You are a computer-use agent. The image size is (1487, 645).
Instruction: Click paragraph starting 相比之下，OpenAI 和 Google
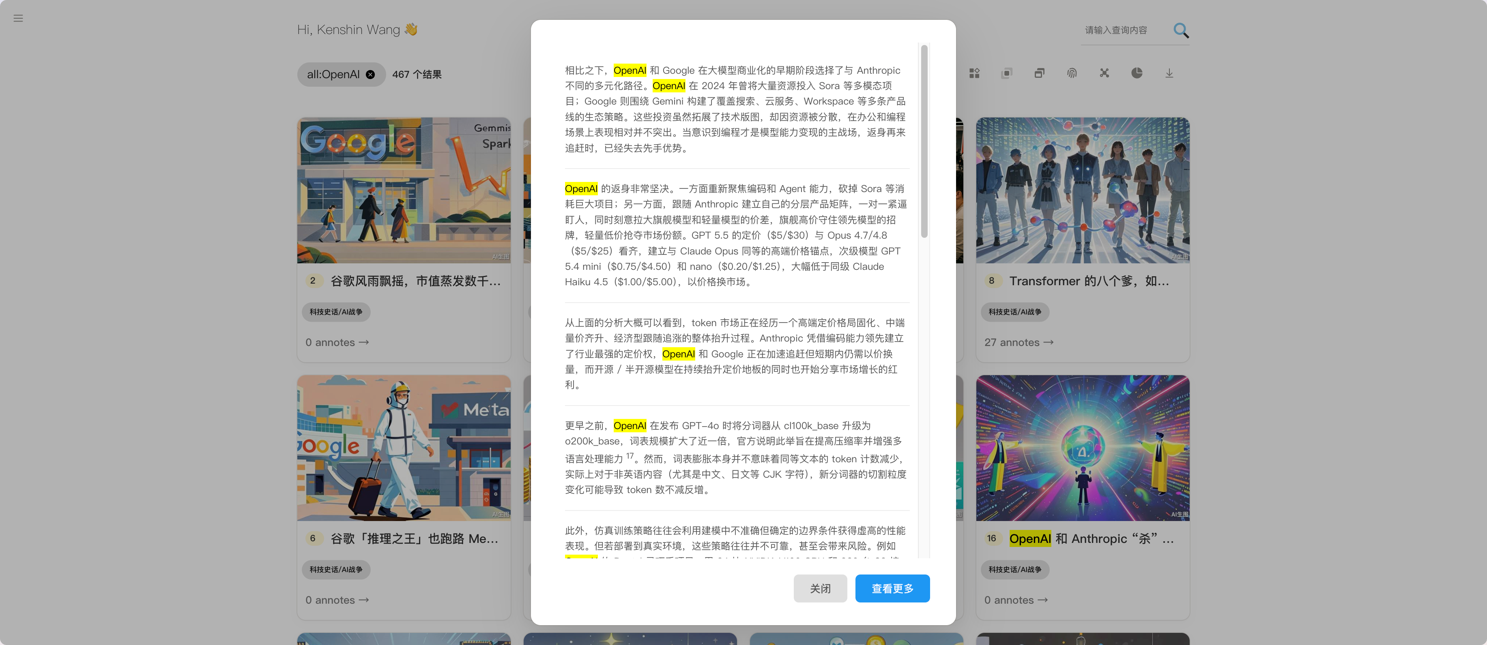tap(735, 109)
